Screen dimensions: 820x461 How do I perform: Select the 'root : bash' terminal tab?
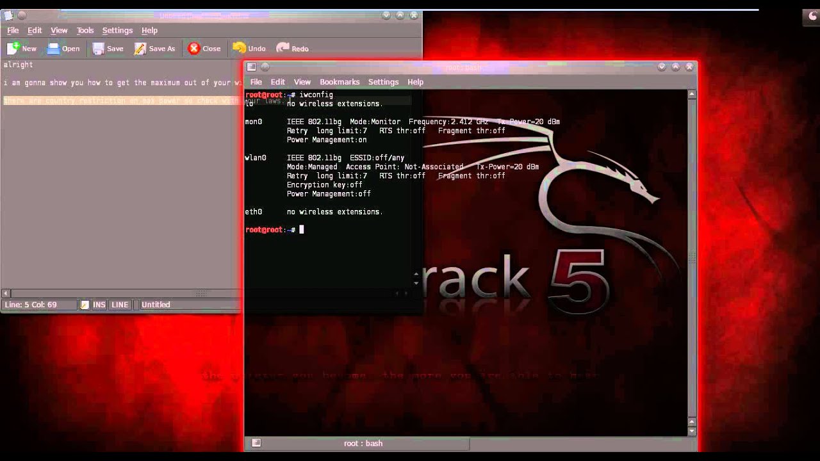pos(363,443)
